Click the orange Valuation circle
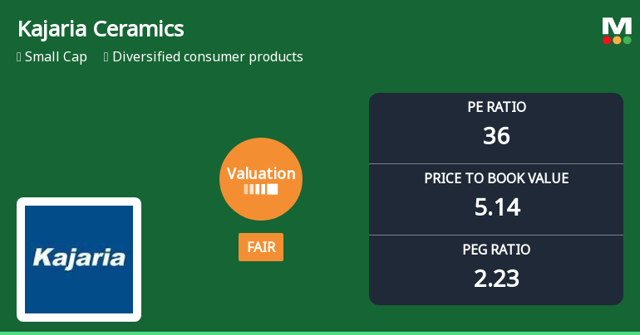This screenshot has width=640, height=335. point(261,178)
